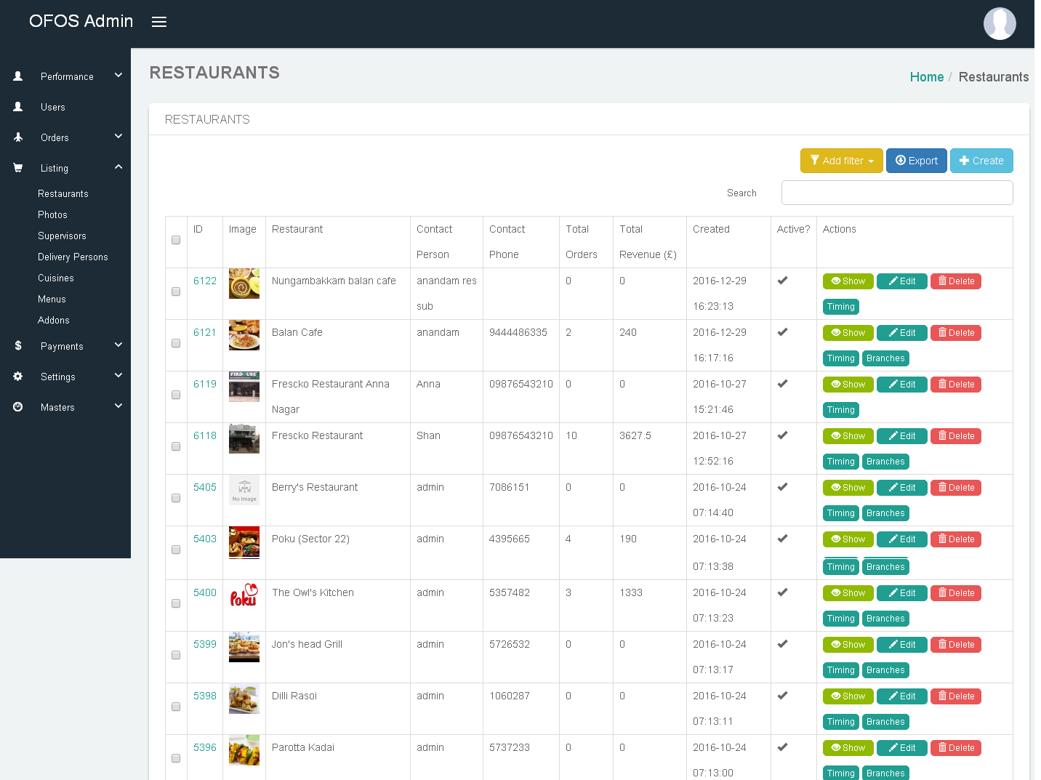Viewport: 1041px width, 780px height.
Task: Open restaurant ID 5405 link
Action: (x=205, y=487)
